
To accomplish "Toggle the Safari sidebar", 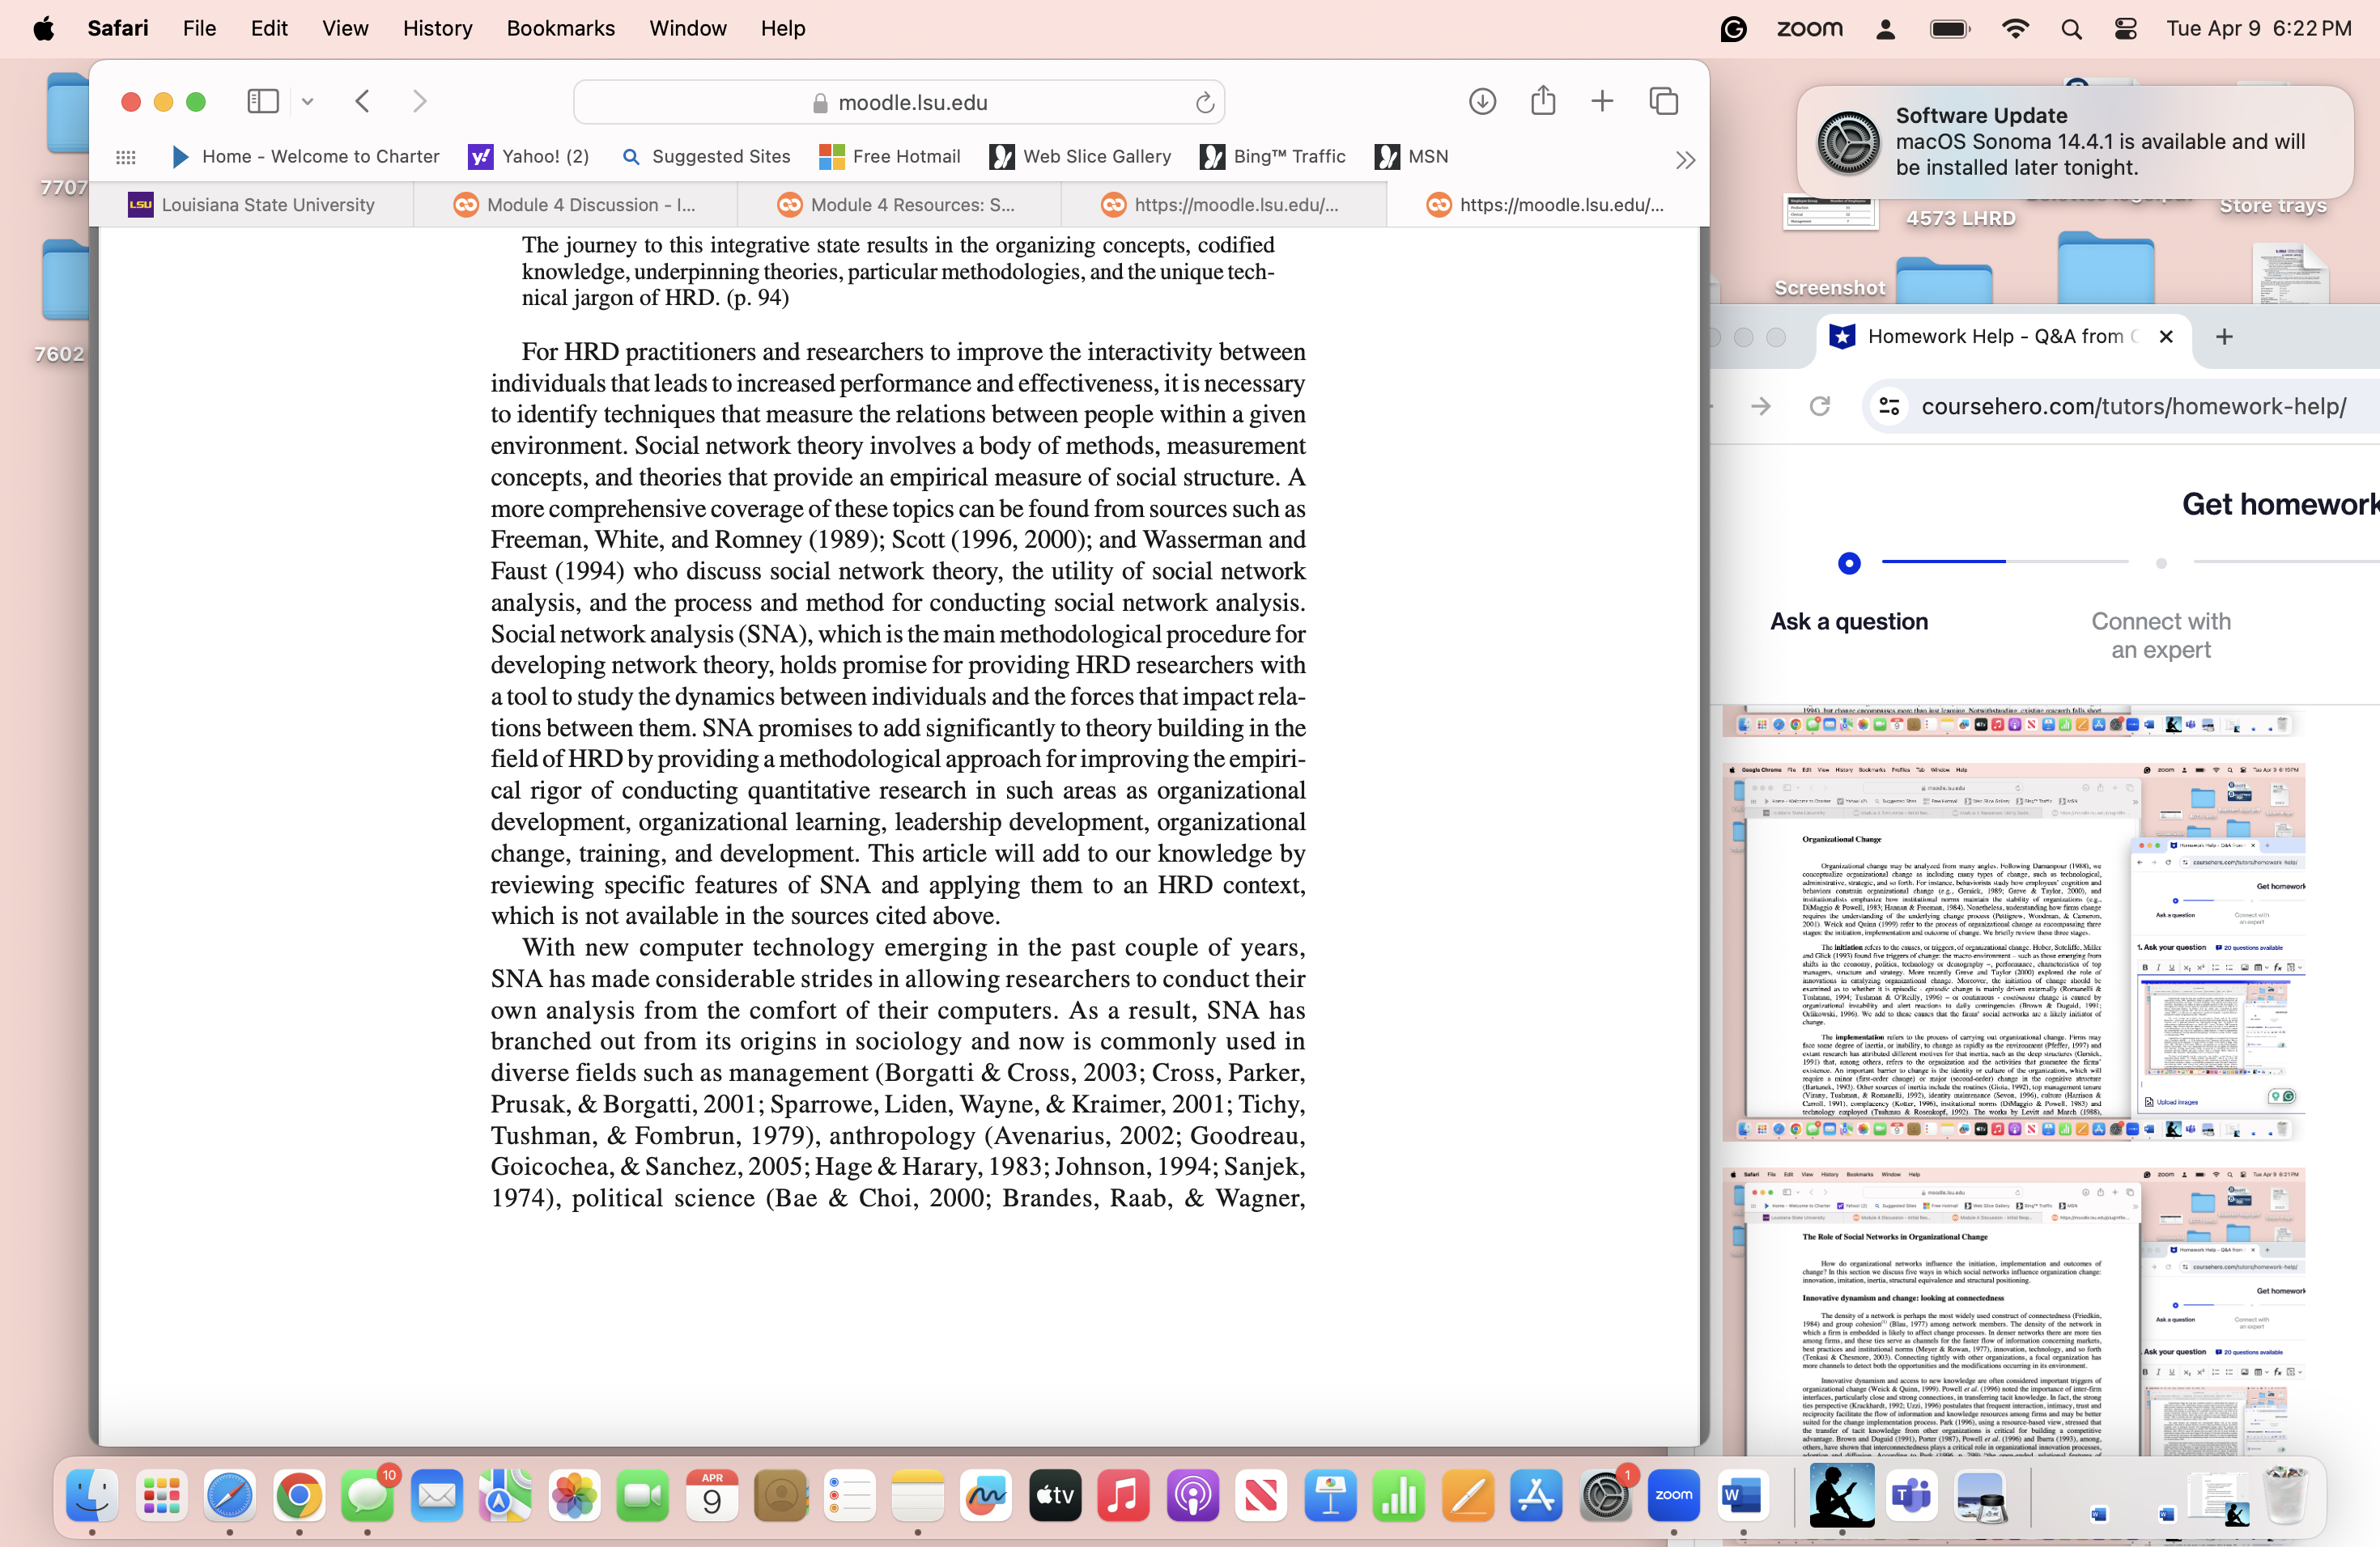I will pos(262,101).
